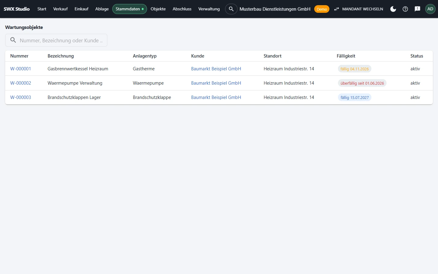Open the global search magnifier in the top bar

point(231,9)
